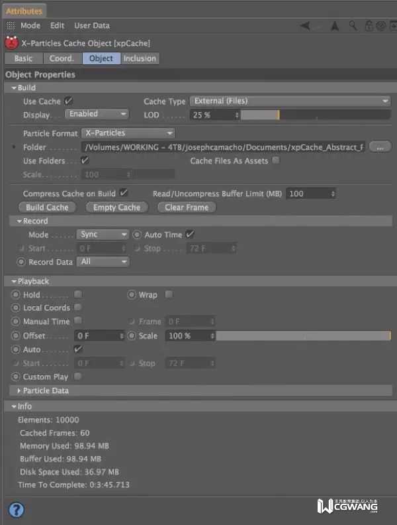Uncheck the Use Folders checkbox
The image size is (397, 525).
tap(85, 160)
